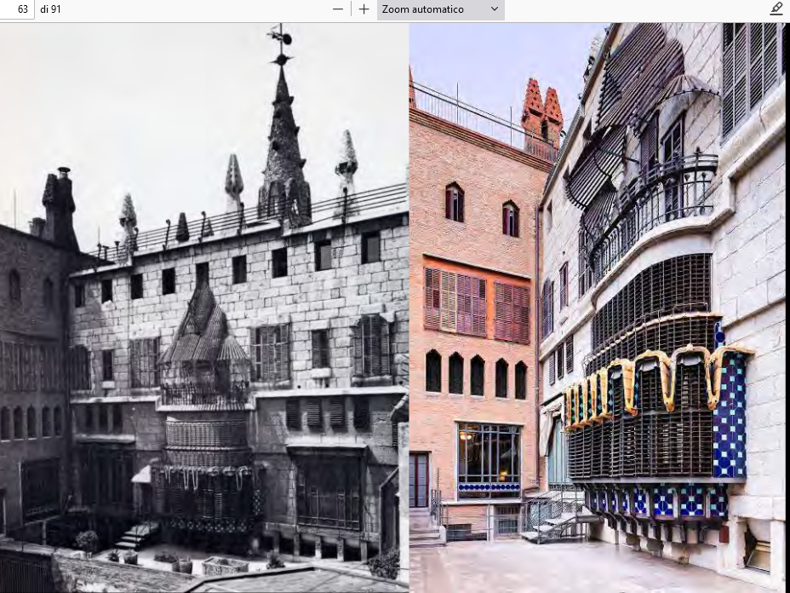Click the page number field showing 63
Image resolution: width=790 pixels, height=593 pixels.
click(17, 9)
